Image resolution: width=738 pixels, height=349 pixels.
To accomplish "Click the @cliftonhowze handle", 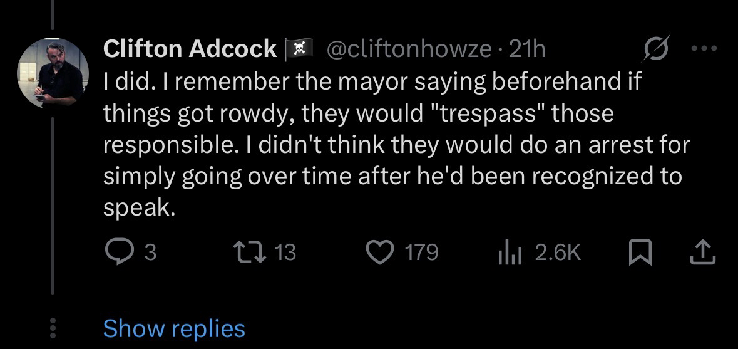I will coord(409,49).
